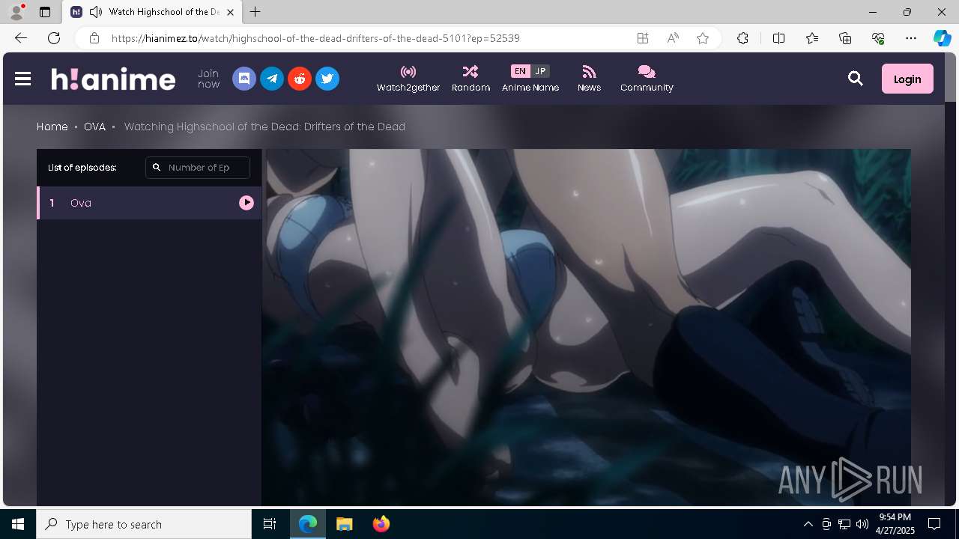Viewport: 959px width, 539px height.
Task: Open the OVA breadcrumb link
Action: (94, 127)
